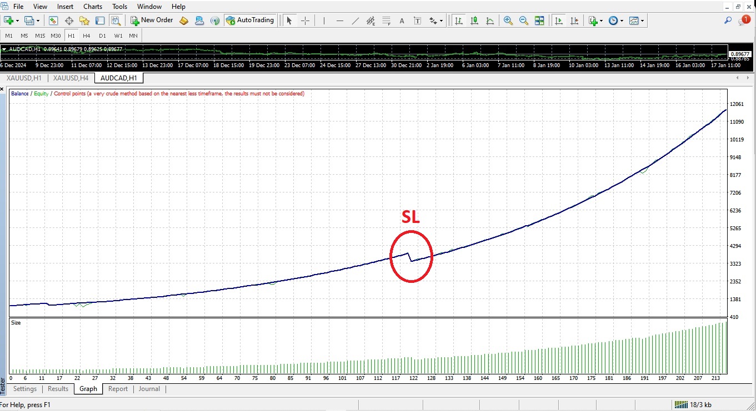Select the M1 timeframe button
The image size is (756, 411).
(x=9, y=35)
